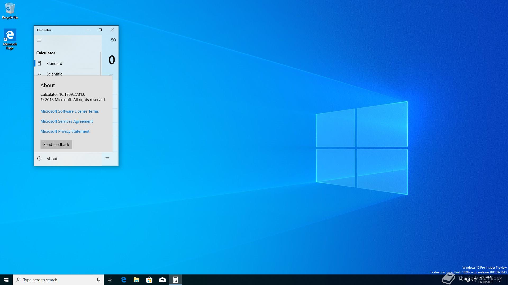Image resolution: width=508 pixels, height=285 pixels.
Task: Open Microsoft Store from the taskbar
Action: click(x=149, y=280)
